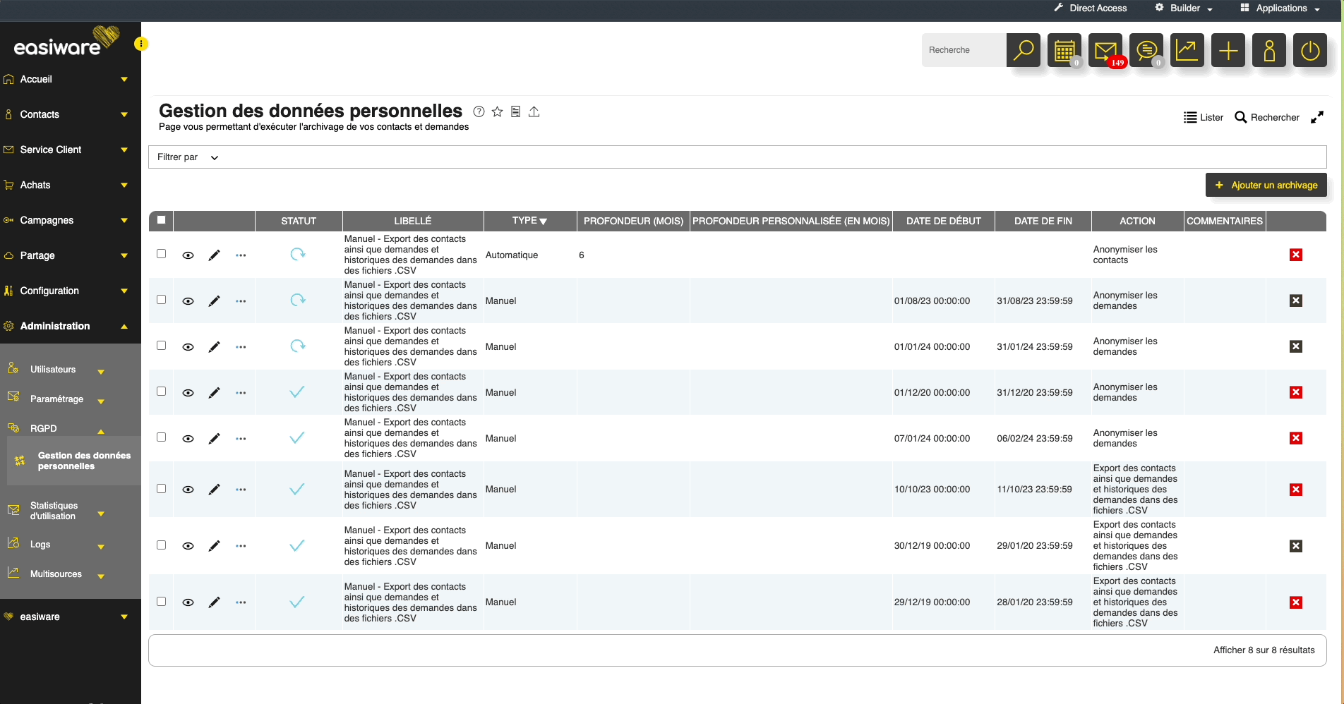Click the Lister view link

point(1204,118)
